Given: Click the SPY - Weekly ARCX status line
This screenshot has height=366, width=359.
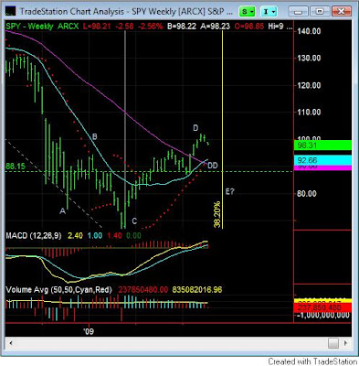Looking at the screenshot, I should click(x=42, y=27).
